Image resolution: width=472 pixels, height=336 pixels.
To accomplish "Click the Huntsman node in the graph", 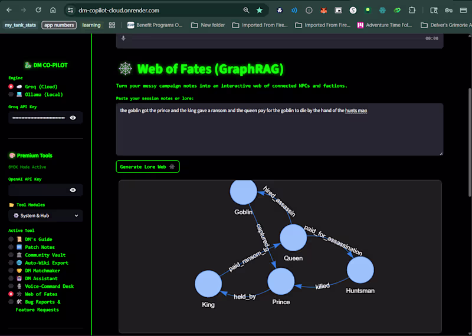I will coord(360,270).
